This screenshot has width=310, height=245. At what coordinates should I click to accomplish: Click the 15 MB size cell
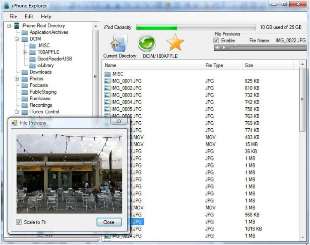click(251, 144)
